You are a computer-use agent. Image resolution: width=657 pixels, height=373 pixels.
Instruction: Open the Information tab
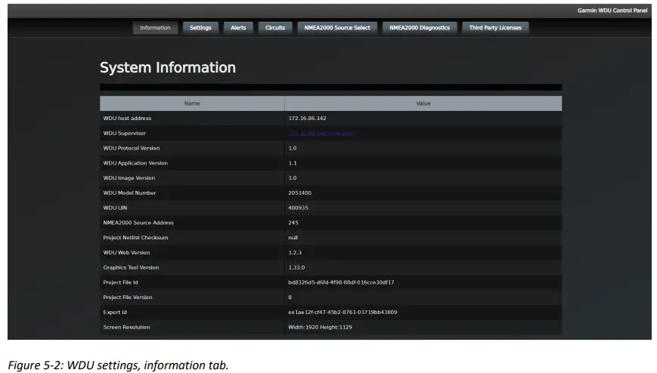[x=155, y=28]
